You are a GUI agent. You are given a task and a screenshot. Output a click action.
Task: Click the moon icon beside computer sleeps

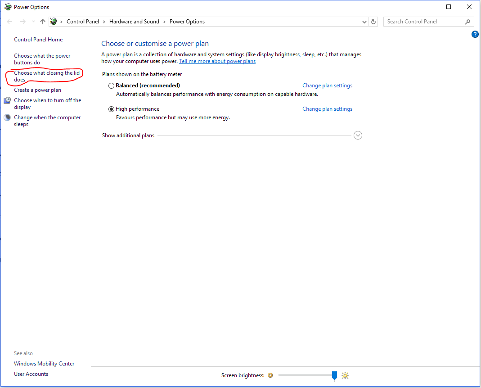pos(7,117)
